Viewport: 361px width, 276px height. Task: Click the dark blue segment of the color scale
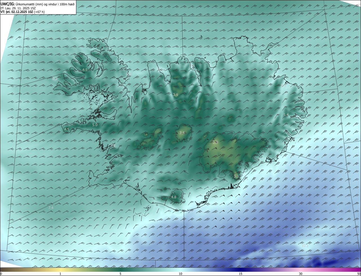click(x=241, y=270)
